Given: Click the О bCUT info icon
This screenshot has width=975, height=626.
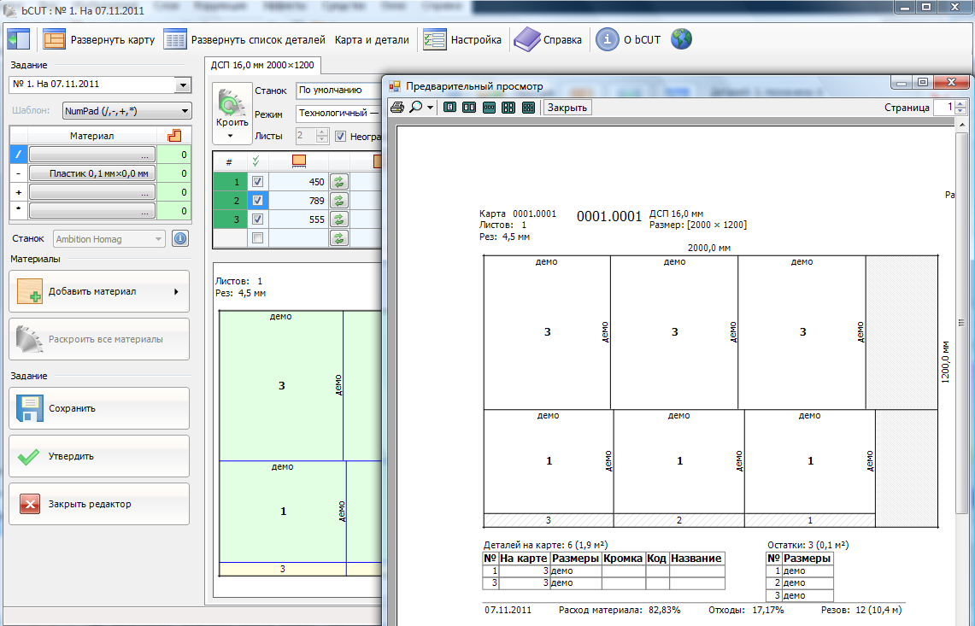Looking at the screenshot, I should point(607,40).
